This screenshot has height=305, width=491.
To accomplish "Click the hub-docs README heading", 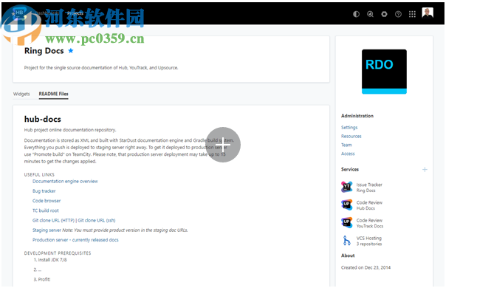I will tap(43, 119).
